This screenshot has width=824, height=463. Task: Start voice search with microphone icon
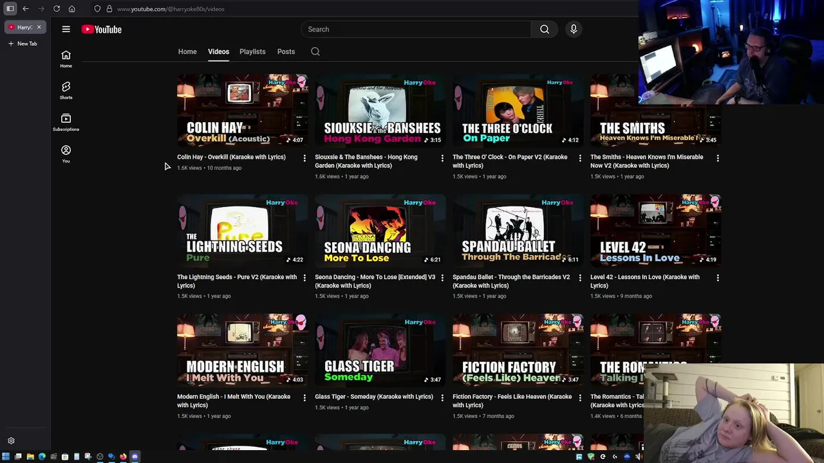pyautogui.click(x=574, y=29)
